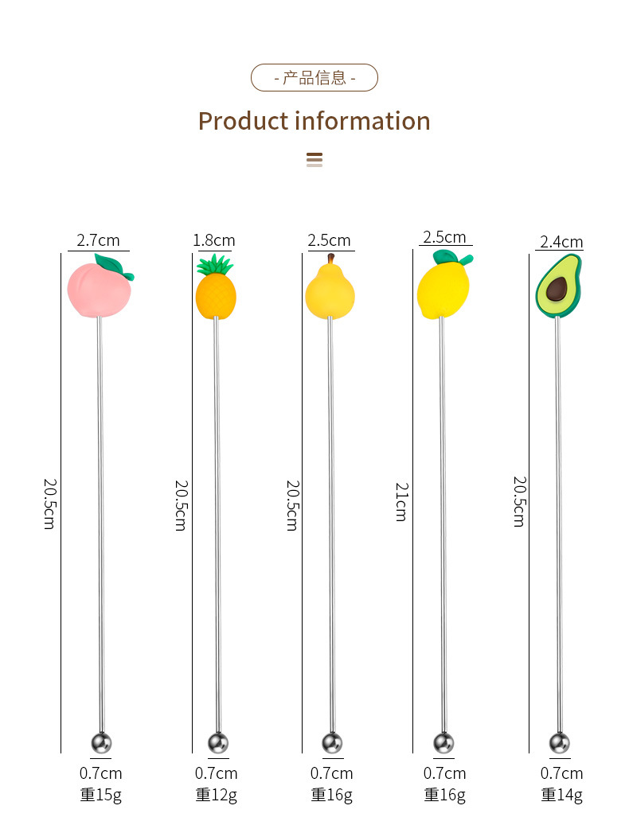Select the pineapple stirrer topper
Viewport: 629px width, 829px height.
[x=216, y=294]
